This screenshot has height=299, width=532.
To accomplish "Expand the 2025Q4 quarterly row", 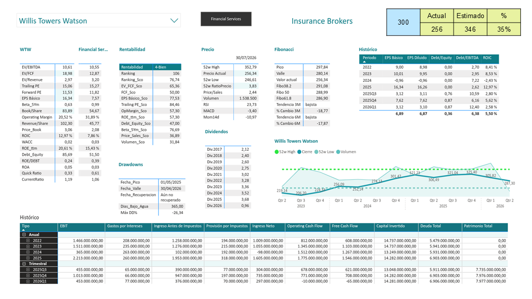I will coord(28,275).
